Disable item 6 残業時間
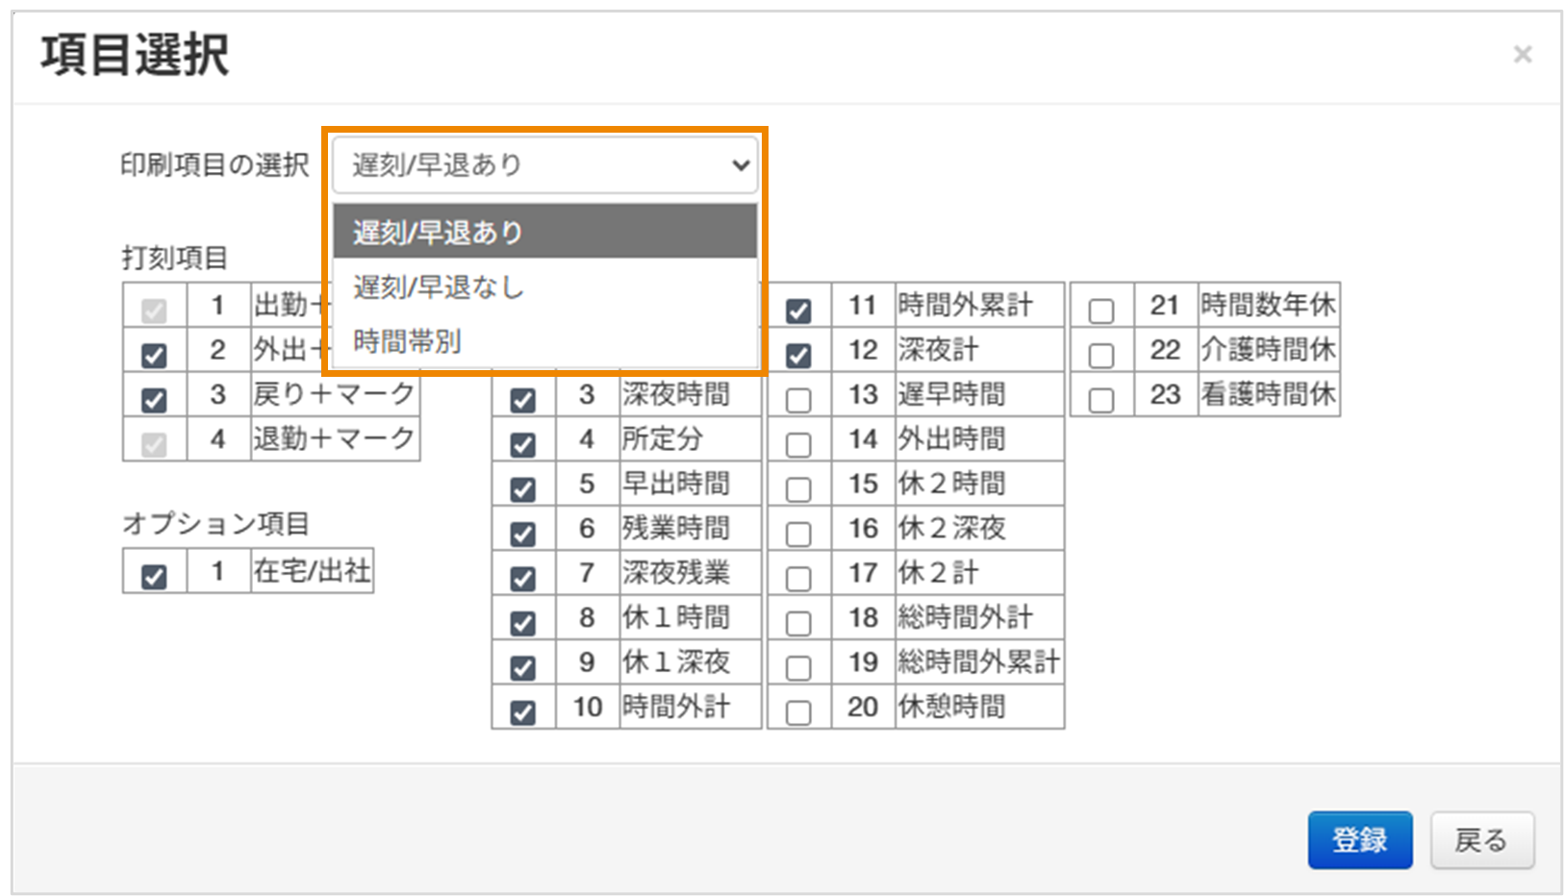This screenshot has height=896, width=1564. pos(523,534)
